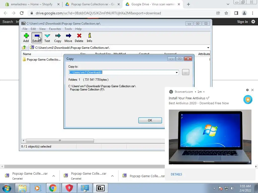
Task: Click the DETAILS notification button
Action: 176,174
